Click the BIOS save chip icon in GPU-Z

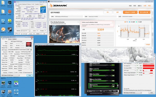pos(31,50)
